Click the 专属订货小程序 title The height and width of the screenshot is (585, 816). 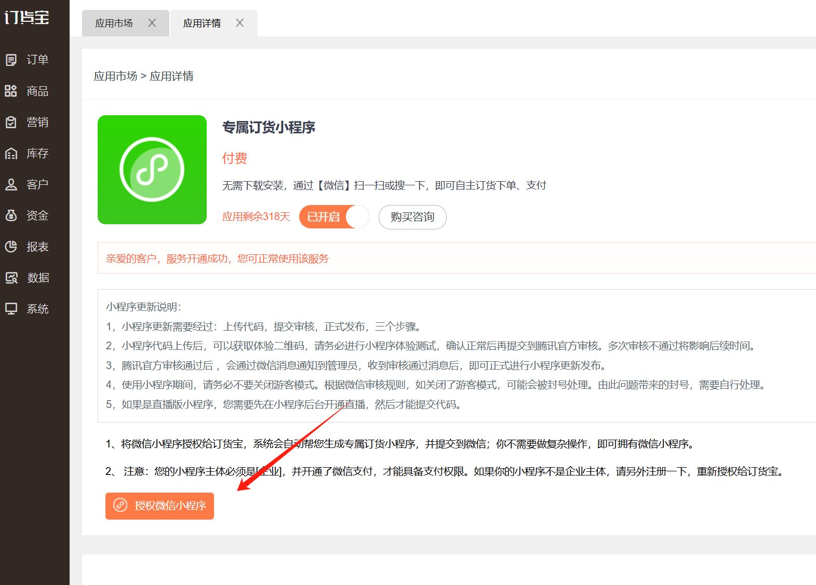click(x=269, y=127)
